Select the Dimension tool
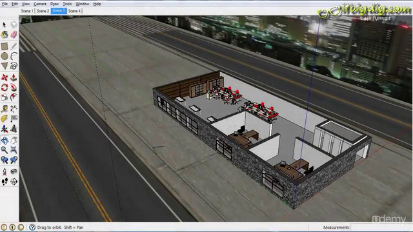Screen dimensions: 413x232 (x=14, y=108)
